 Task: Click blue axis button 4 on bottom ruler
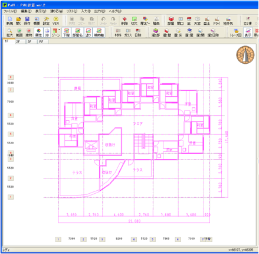(x=134, y=239)
